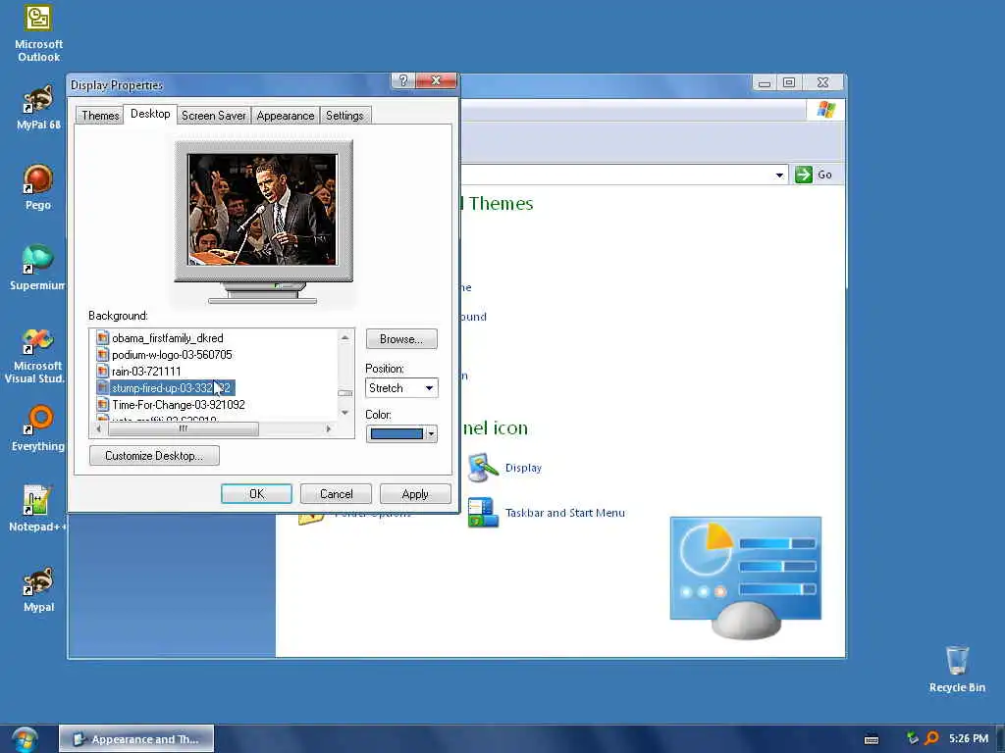This screenshot has height=753, width=1005.
Task: Click the Taskbar and Start Menu icon
Action: tap(483, 512)
